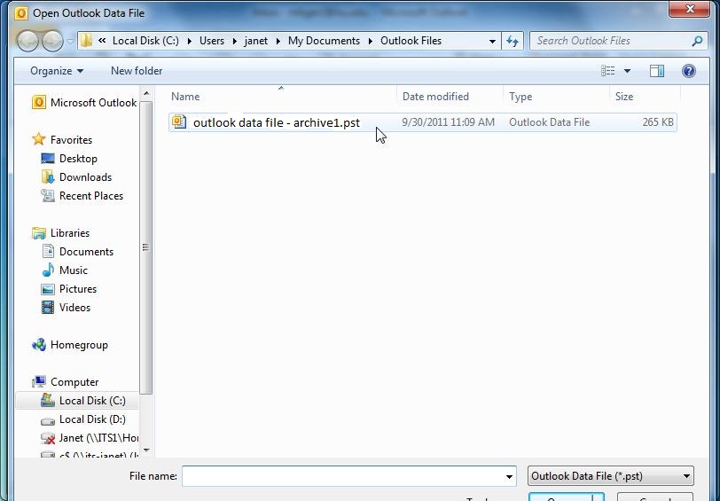The width and height of the screenshot is (720, 501).
Task: Click the magnifier search icon
Action: click(x=697, y=42)
